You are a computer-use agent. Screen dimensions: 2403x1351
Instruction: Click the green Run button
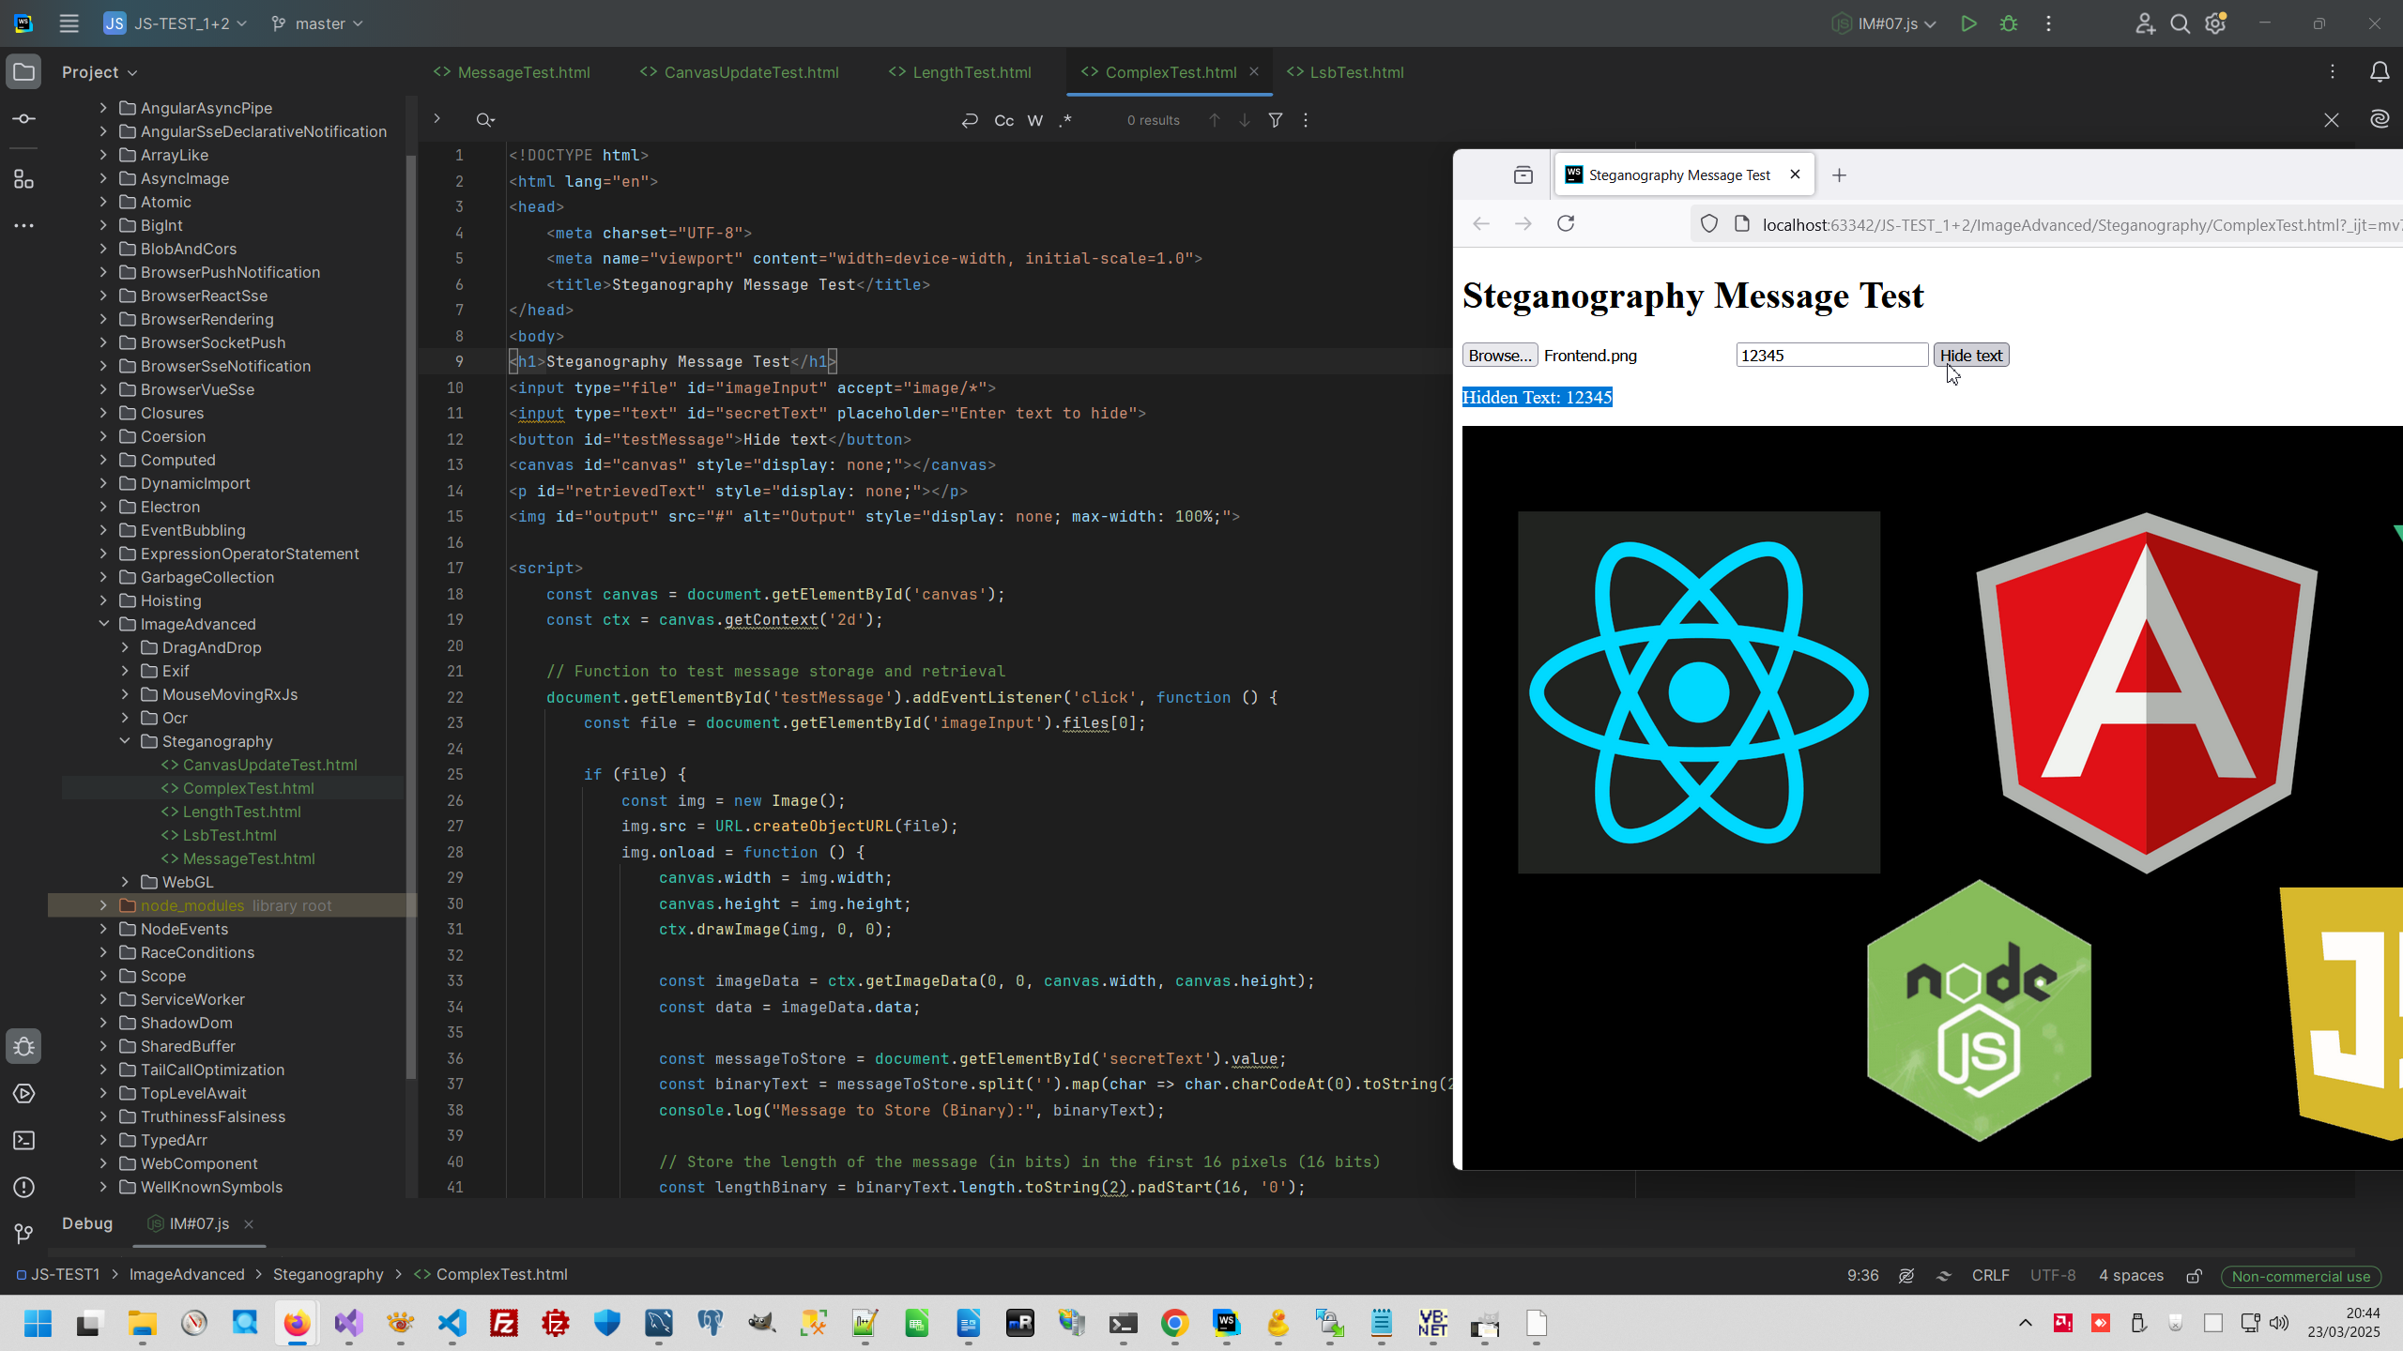click(1968, 23)
